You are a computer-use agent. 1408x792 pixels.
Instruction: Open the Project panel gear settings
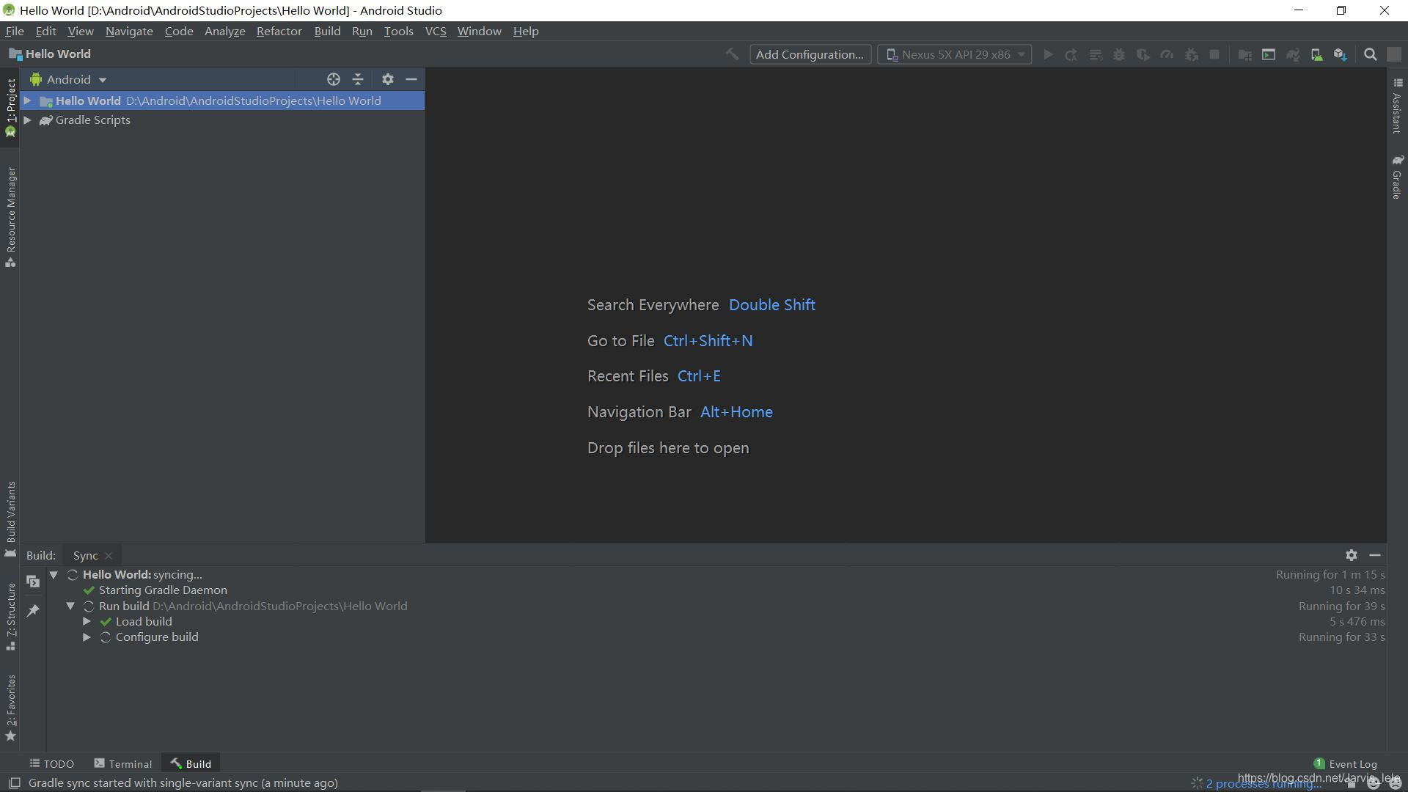click(x=388, y=79)
